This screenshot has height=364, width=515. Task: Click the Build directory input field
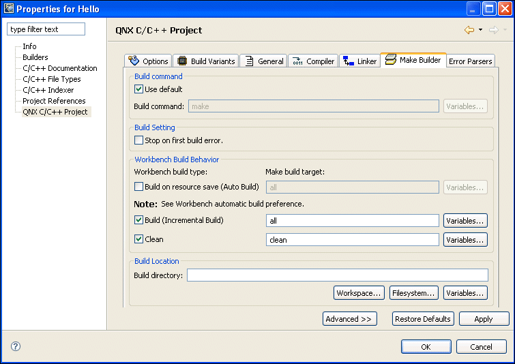click(337, 275)
